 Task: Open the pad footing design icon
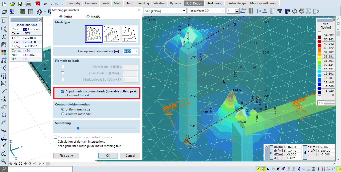tap(295, 11)
